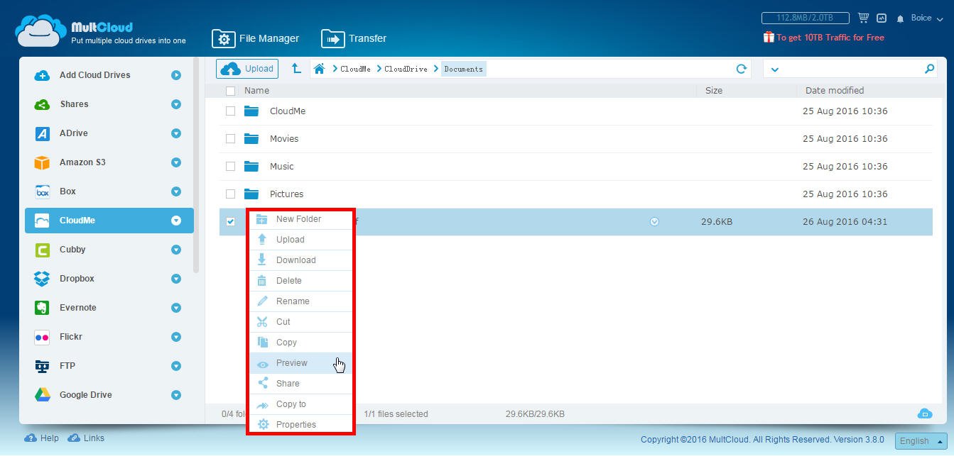This screenshot has width=954, height=456.
Task: Select the Amazon S3 drive
Action: [82, 162]
